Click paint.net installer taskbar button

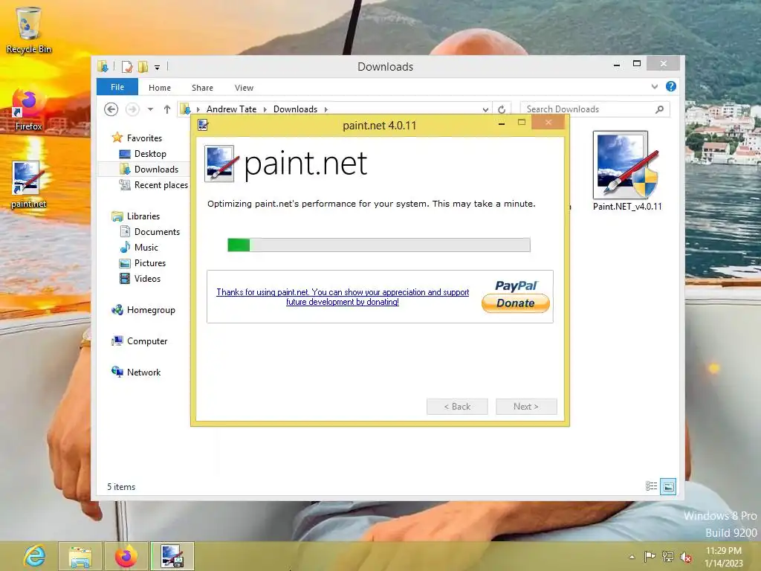(x=172, y=556)
